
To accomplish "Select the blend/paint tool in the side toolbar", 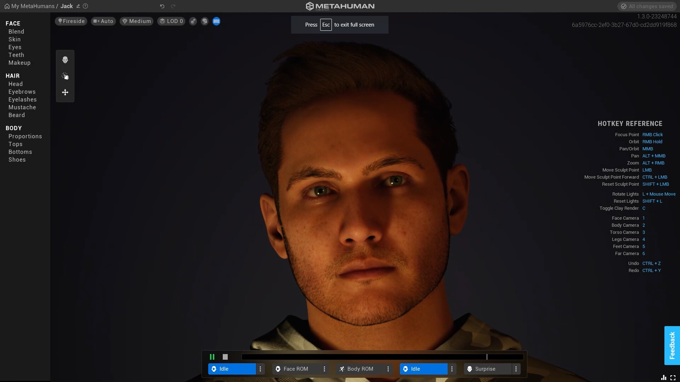I will click(x=65, y=76).
